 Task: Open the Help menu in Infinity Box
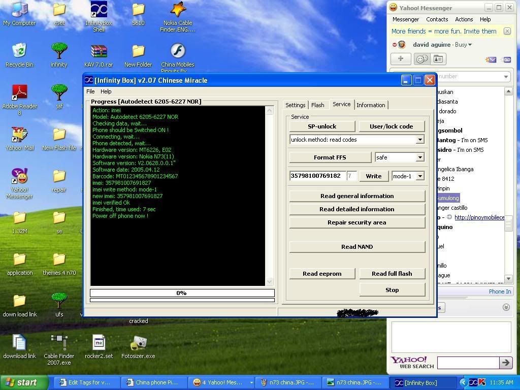[x=106, y=91]
